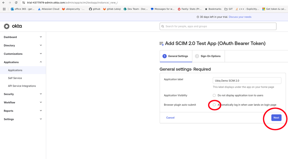Open the GIT bookmarks folder
This screenshot has height=159, width=288.
point(228,9)
